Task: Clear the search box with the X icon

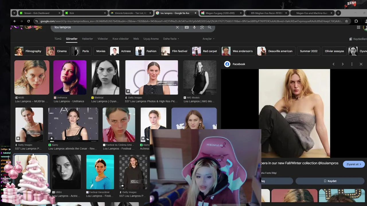Action: point(177,27)
